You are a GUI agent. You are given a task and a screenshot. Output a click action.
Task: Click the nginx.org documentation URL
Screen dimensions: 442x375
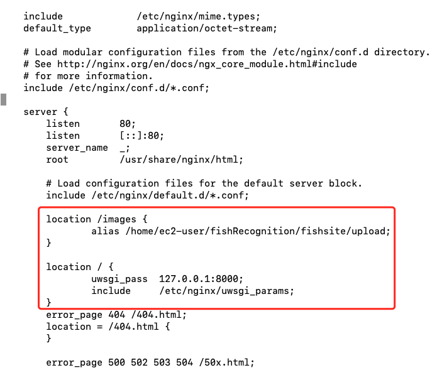point(207,64)
